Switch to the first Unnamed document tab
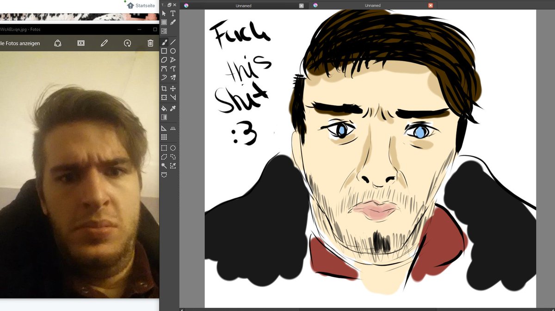Image resolution: width=555 pixels, height=311 pixels. pos(243,6)
